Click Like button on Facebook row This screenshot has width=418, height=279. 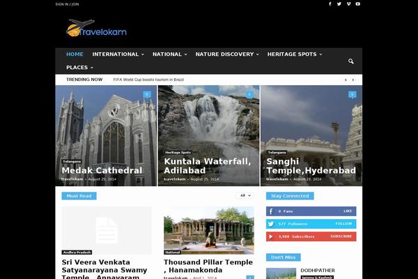pyautogui.click(x=348, y=211)
